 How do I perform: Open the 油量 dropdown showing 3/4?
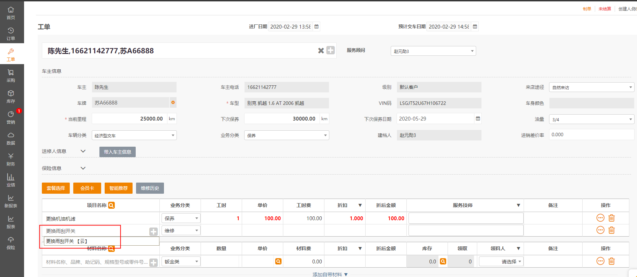click(x=592, y=119)
